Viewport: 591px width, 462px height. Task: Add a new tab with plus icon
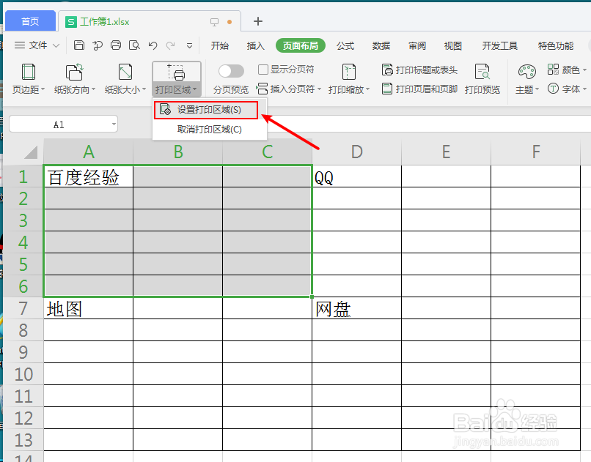point(258,21)
